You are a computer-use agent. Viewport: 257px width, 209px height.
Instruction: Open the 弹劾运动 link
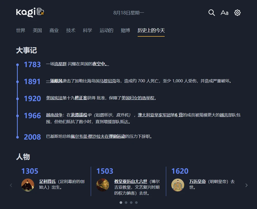click(117, 136)
